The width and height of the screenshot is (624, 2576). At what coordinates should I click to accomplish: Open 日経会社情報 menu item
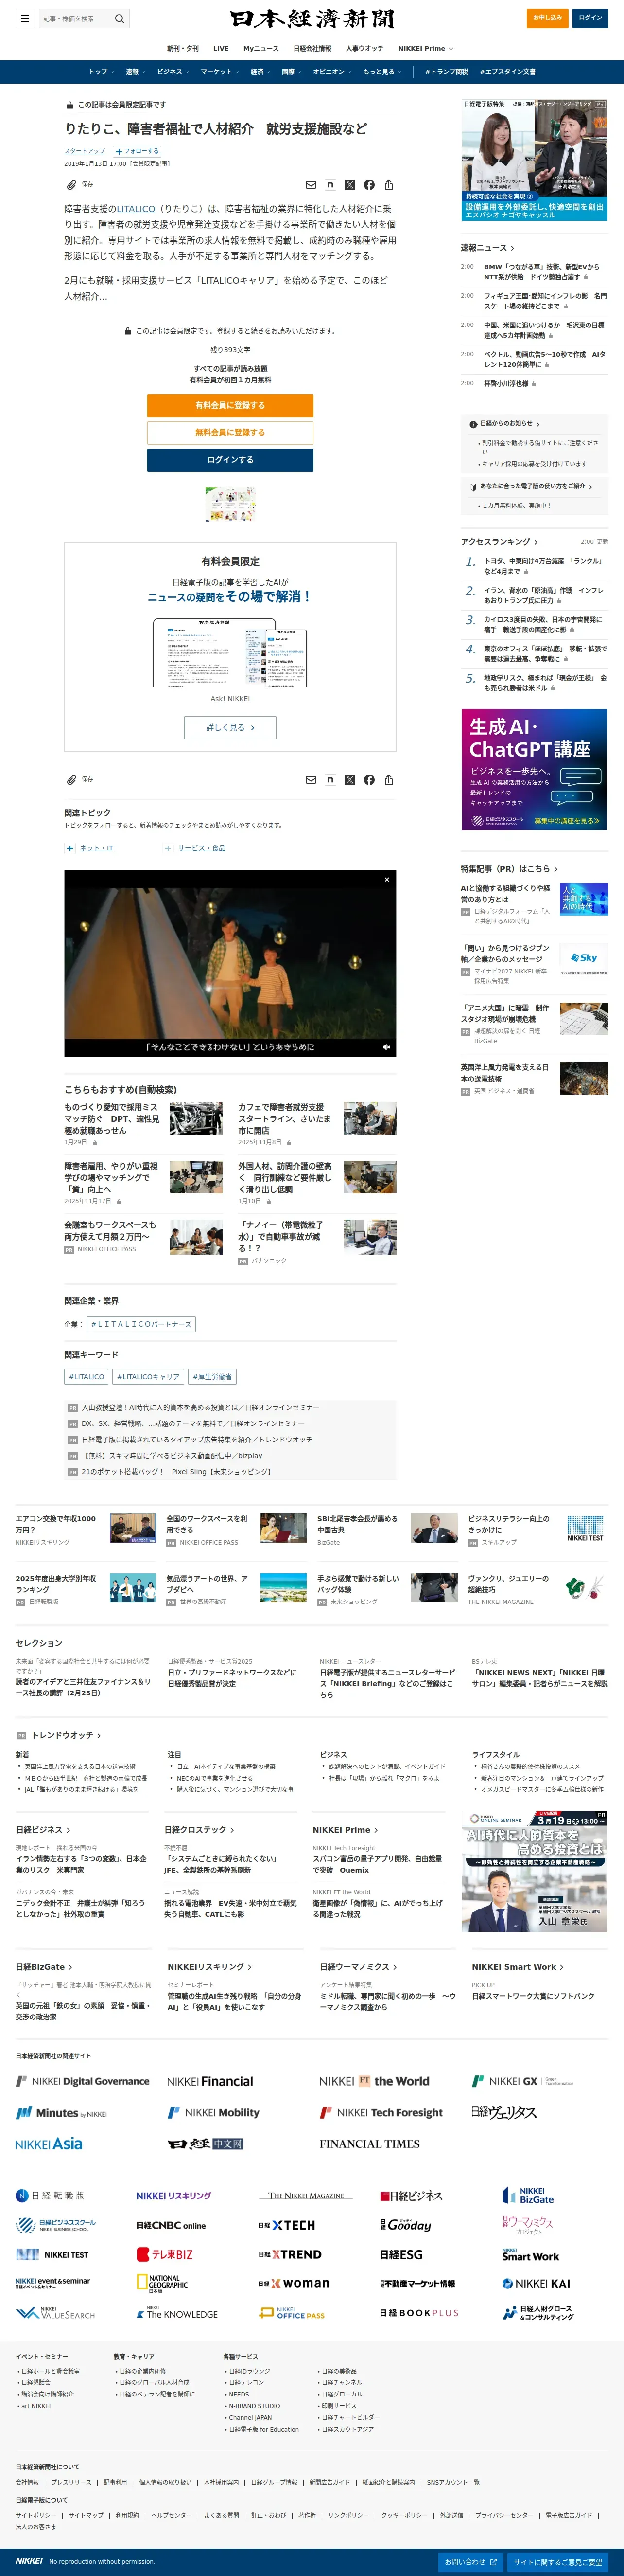coord(312,48)
